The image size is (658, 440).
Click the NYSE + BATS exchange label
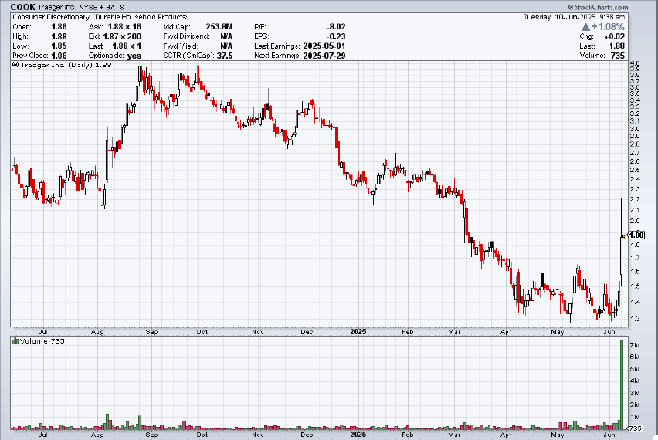101,7
